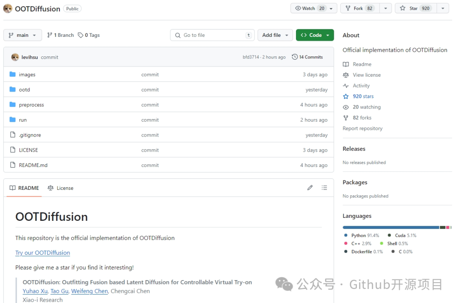The width and height of the screenshot is (458, 303).
Task: Fork the repository via Fork button
Action: (x=360, y=8)
